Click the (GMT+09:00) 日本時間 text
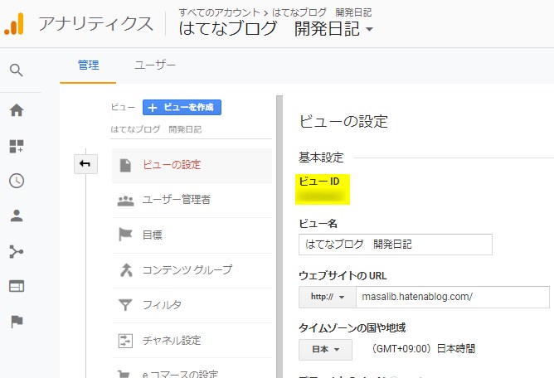Screen dimensions: 554x378 (424, 349)
